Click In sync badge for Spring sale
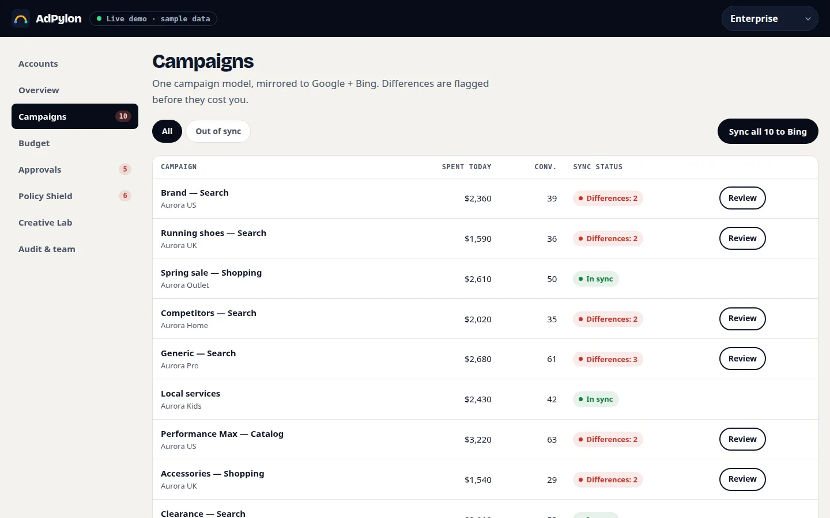The height and width of the screenshot is (518, 830). [595, 279]
